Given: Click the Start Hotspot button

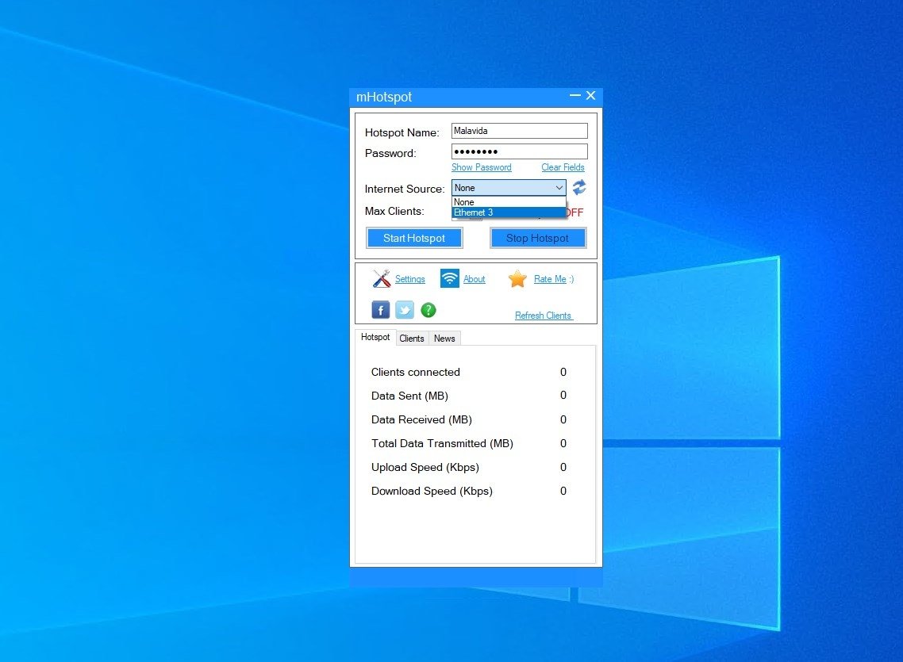Looking at the screenshot, I should [x=414, y=238].
